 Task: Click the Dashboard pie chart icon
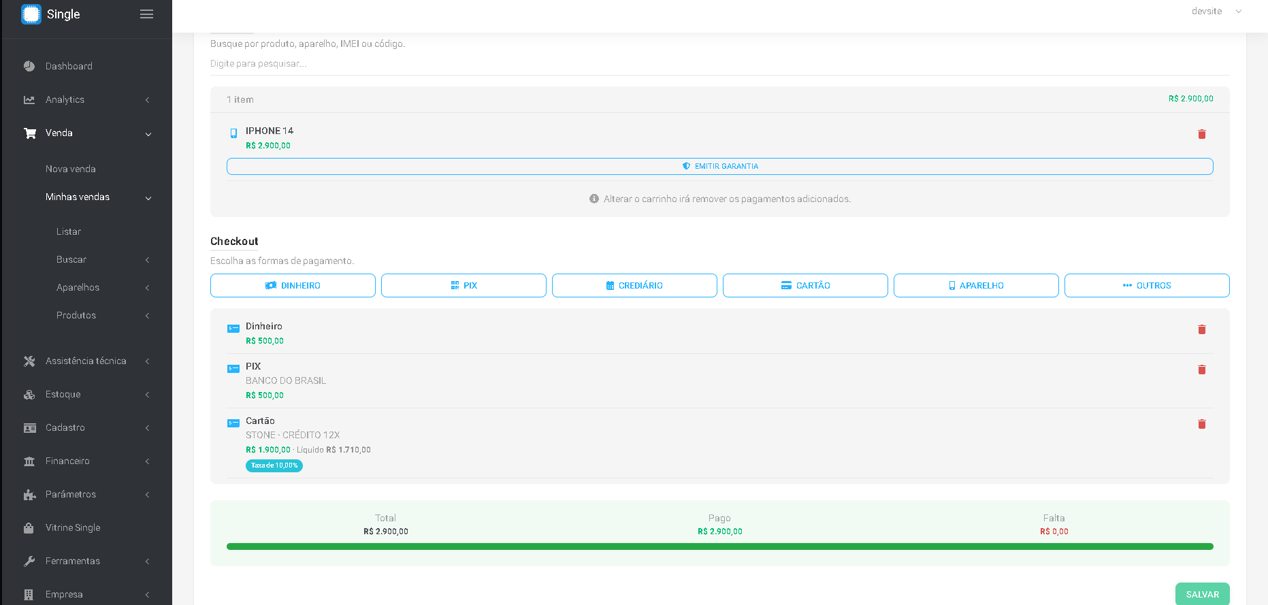click(29, 66)
